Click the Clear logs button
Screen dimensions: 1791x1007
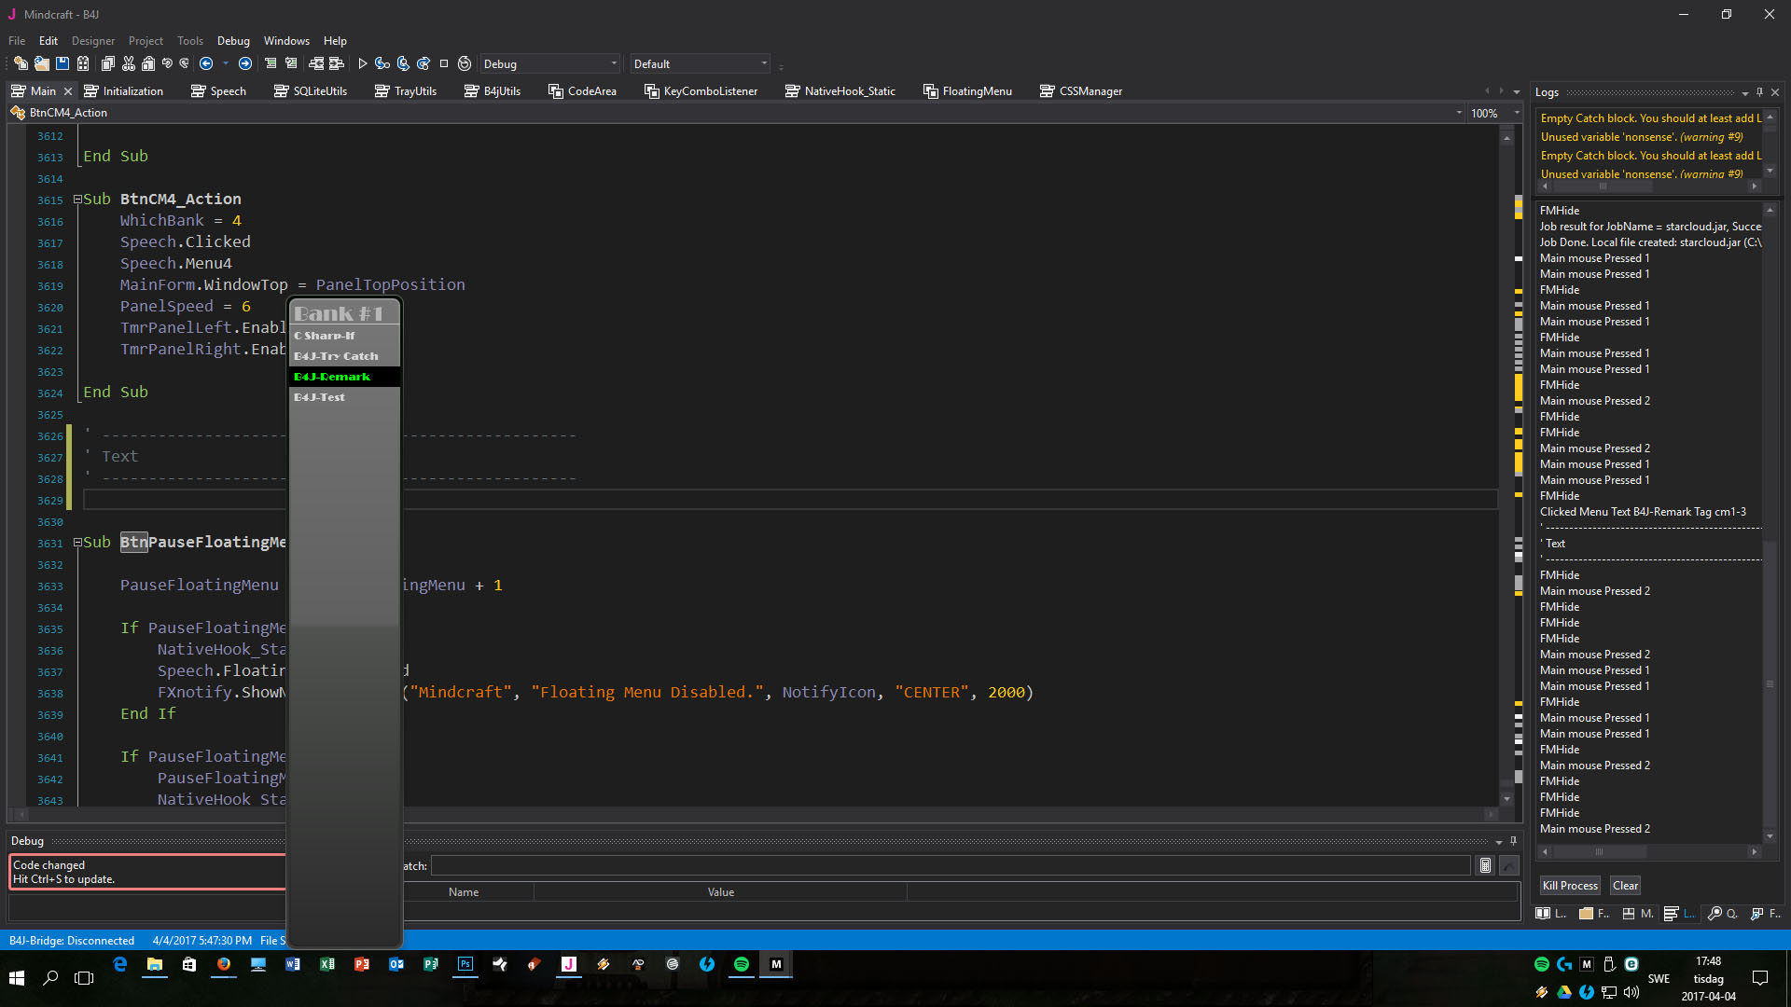click(x=1625, y=885)
